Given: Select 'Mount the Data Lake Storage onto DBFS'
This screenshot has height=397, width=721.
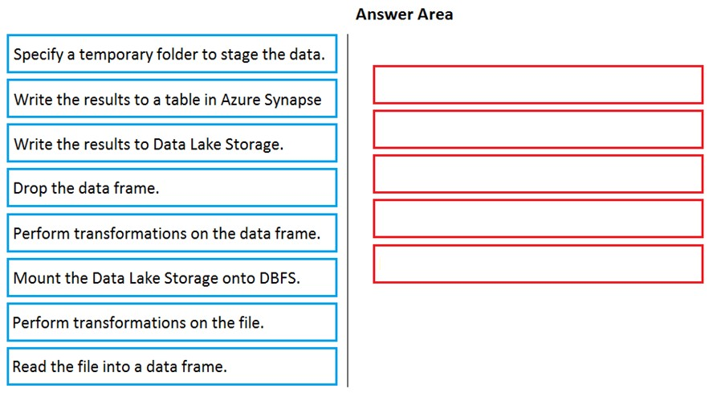Looking at the screenshot, I should pyautogui.click(x=172, y=277).
